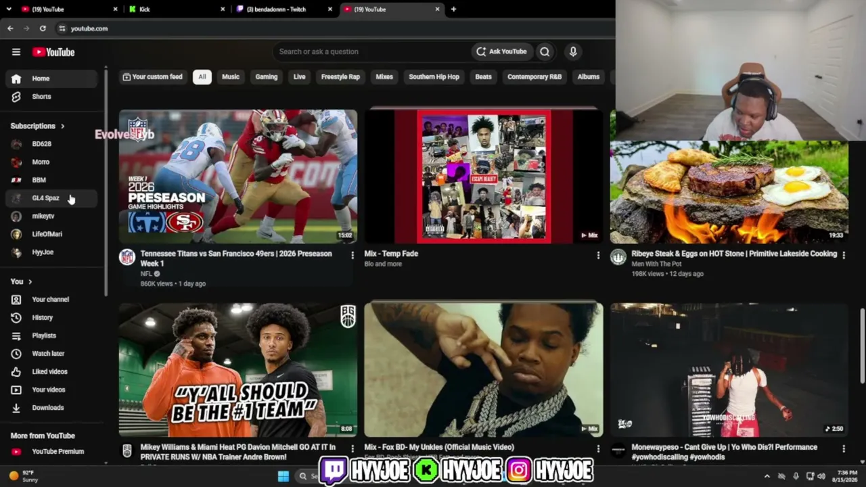Open Your videos in the sidebar
The height and width of the screenshot is (487, 866).
51,390
